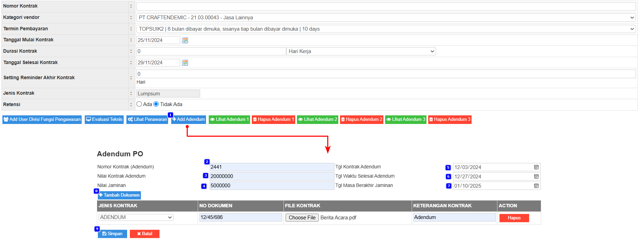Click Hapus in the document row
639x240 pixels.
coord(514,218)
